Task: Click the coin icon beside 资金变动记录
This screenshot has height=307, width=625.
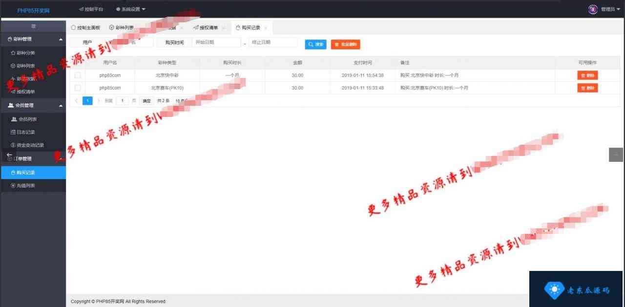Action: [13, 145]
